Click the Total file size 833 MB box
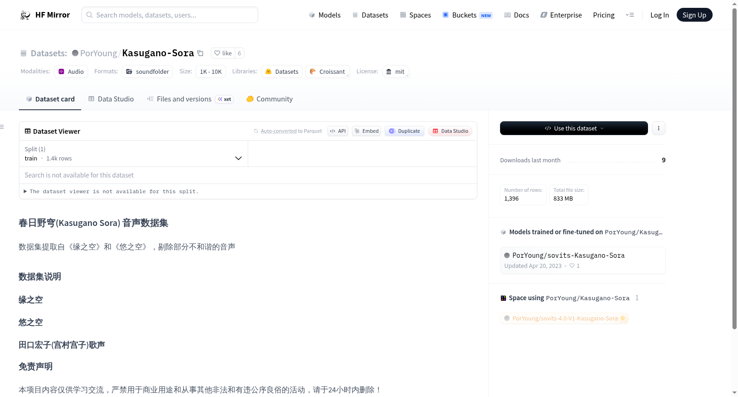 coord(569,195)
